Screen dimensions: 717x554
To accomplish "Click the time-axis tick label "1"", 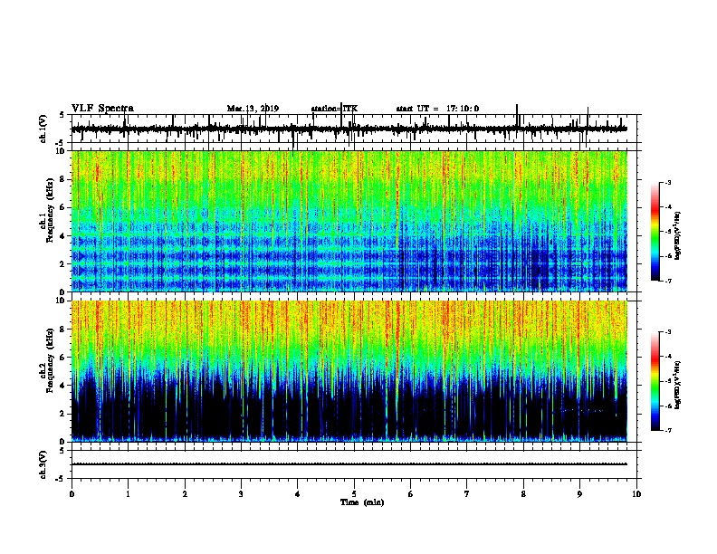I will click(128, 494).
